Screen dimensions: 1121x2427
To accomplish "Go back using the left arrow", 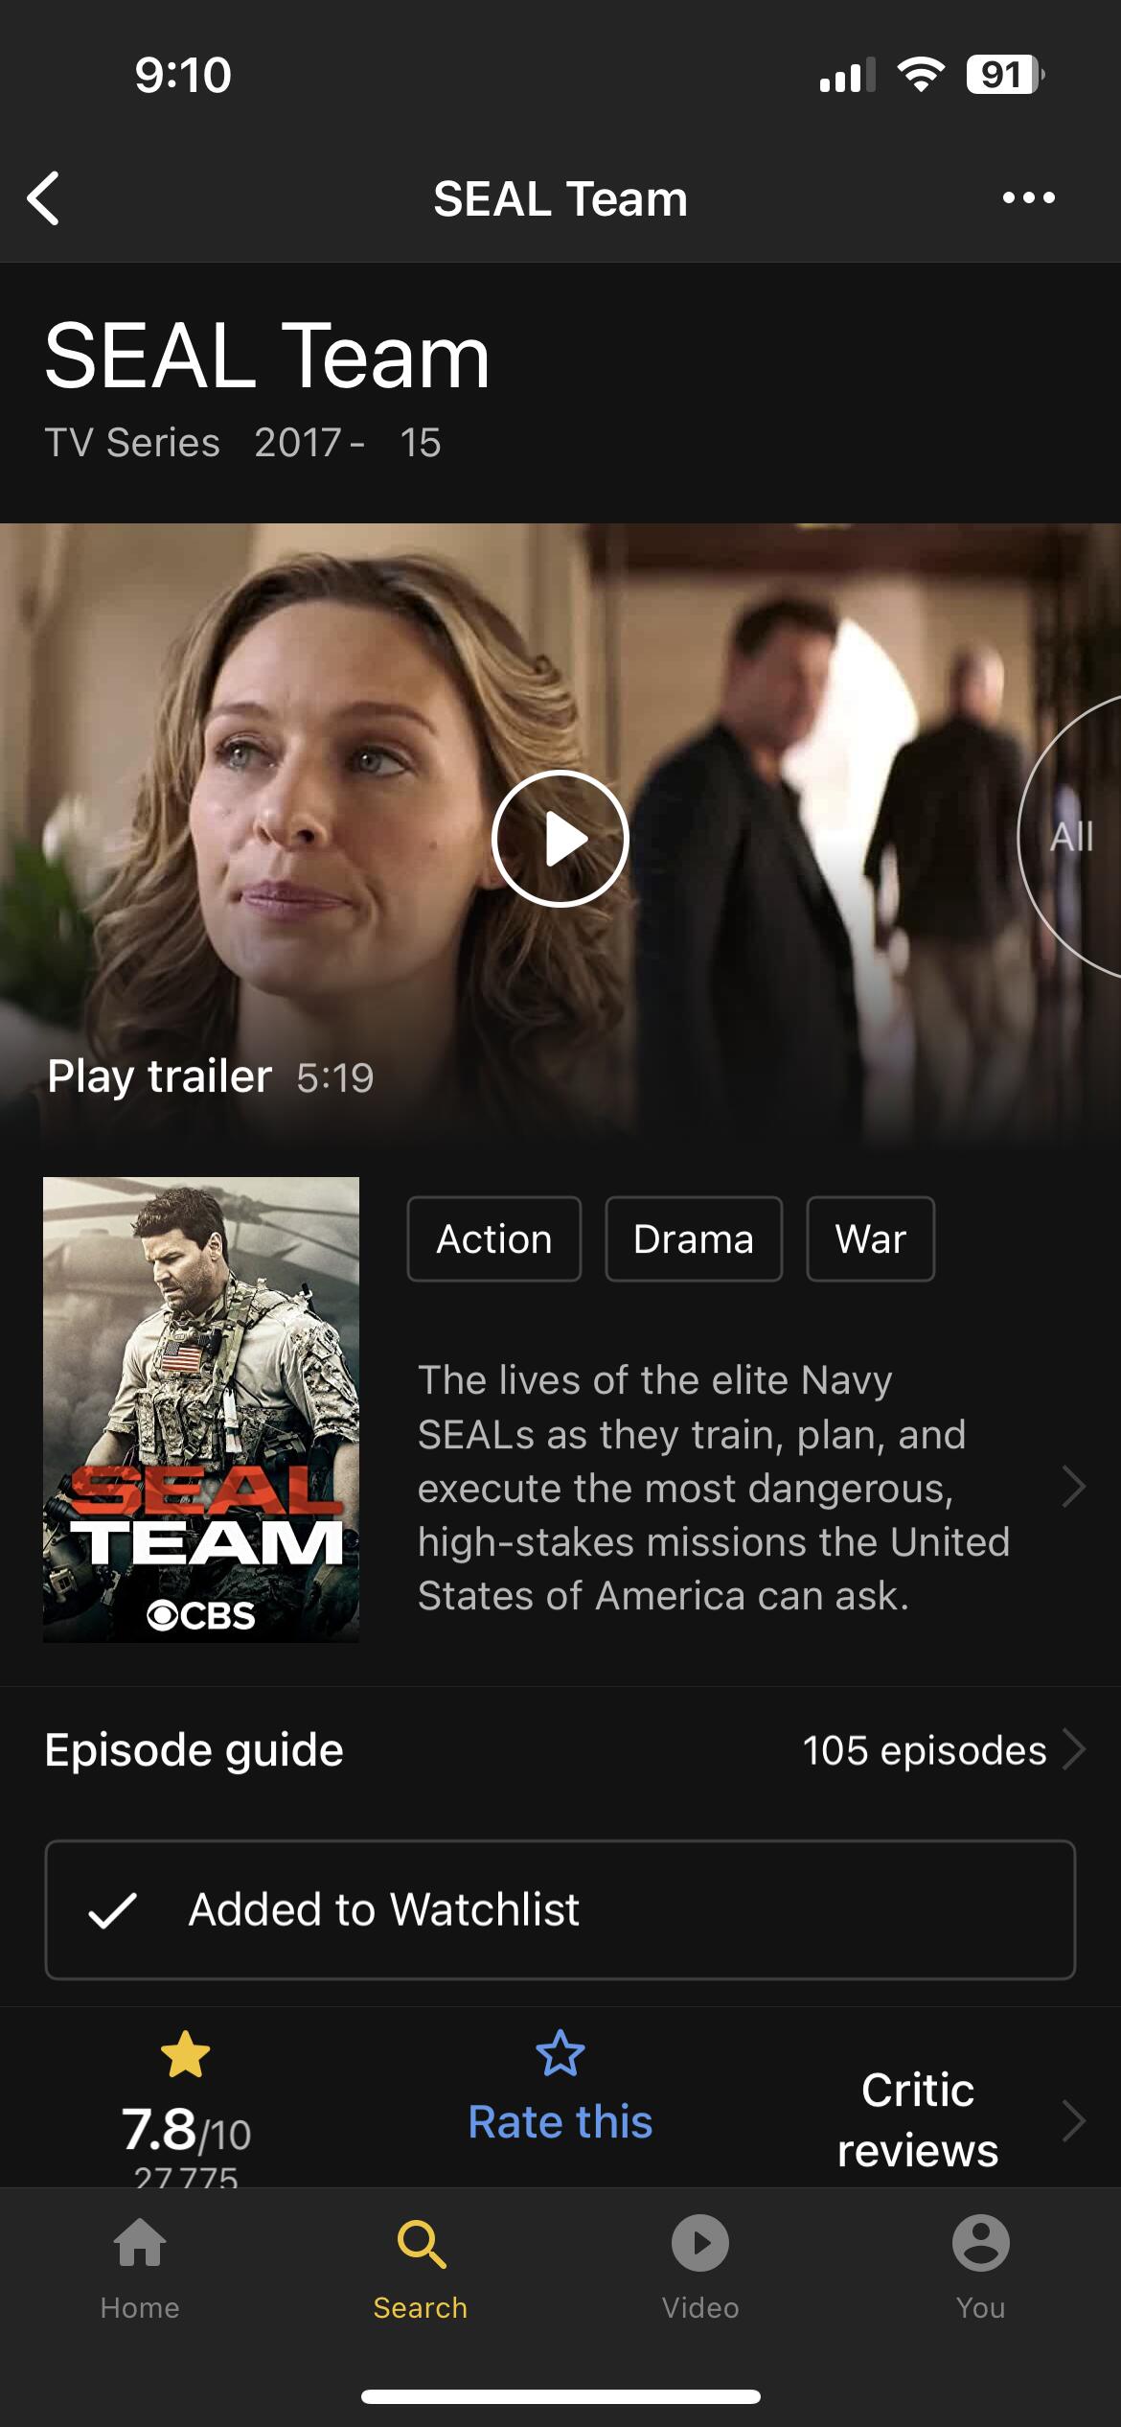I will [x=44, y=198].
